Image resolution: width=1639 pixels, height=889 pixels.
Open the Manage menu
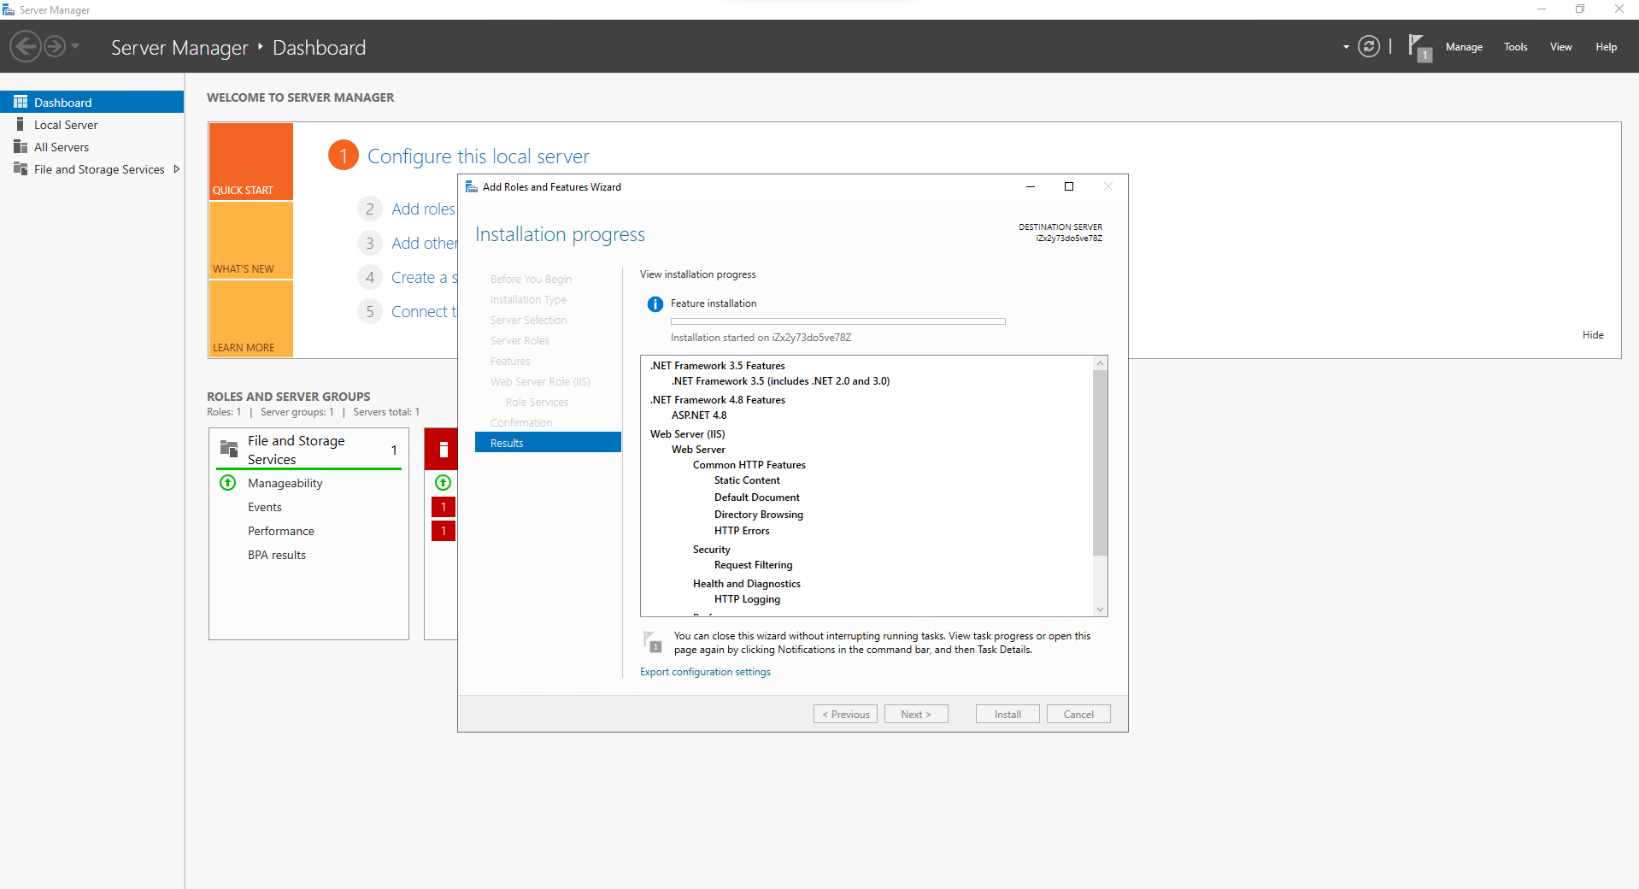(x=1464, y=47)
